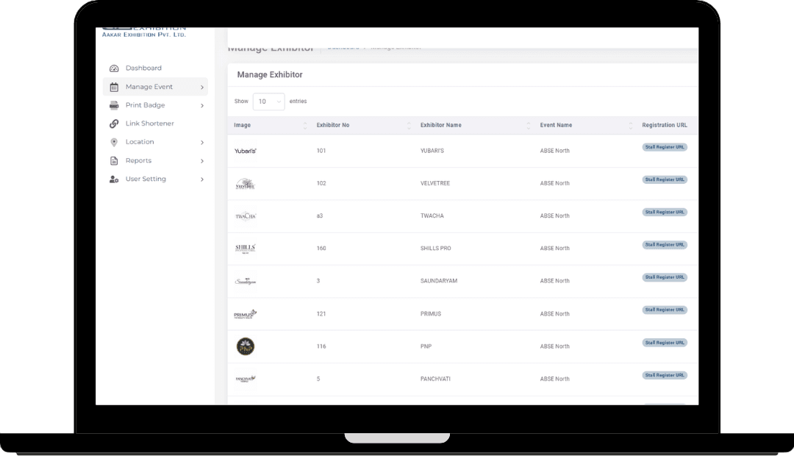794x467 pixels.
Task: Open the Saundaryam logo image
Action: tap(246, 281)
